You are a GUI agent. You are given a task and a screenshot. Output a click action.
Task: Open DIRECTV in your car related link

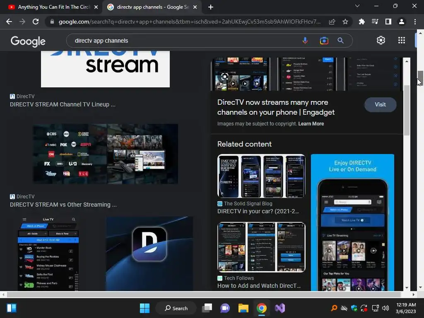(258, 211)
